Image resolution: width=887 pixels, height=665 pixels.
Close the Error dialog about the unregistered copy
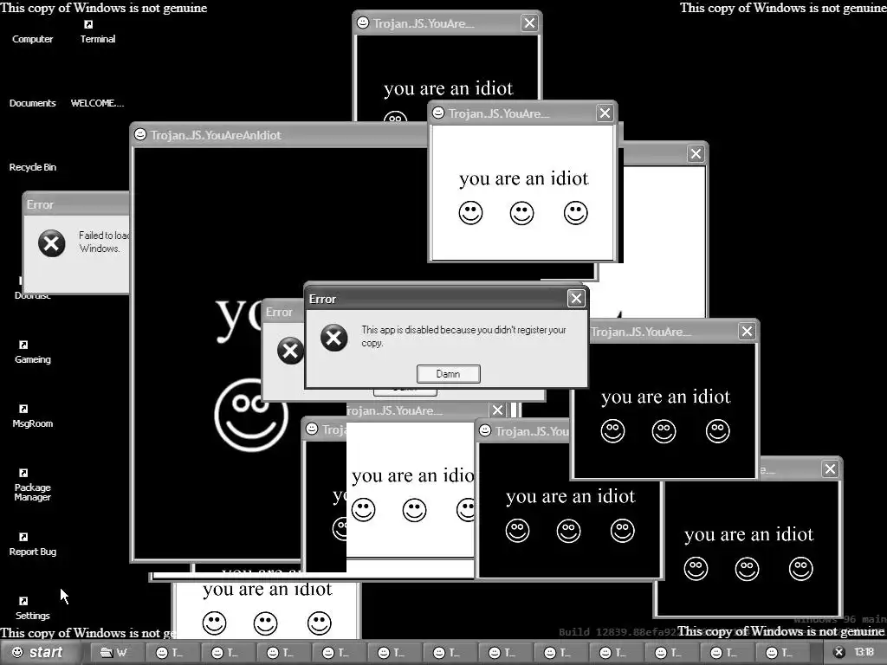[x=576, y=298]
